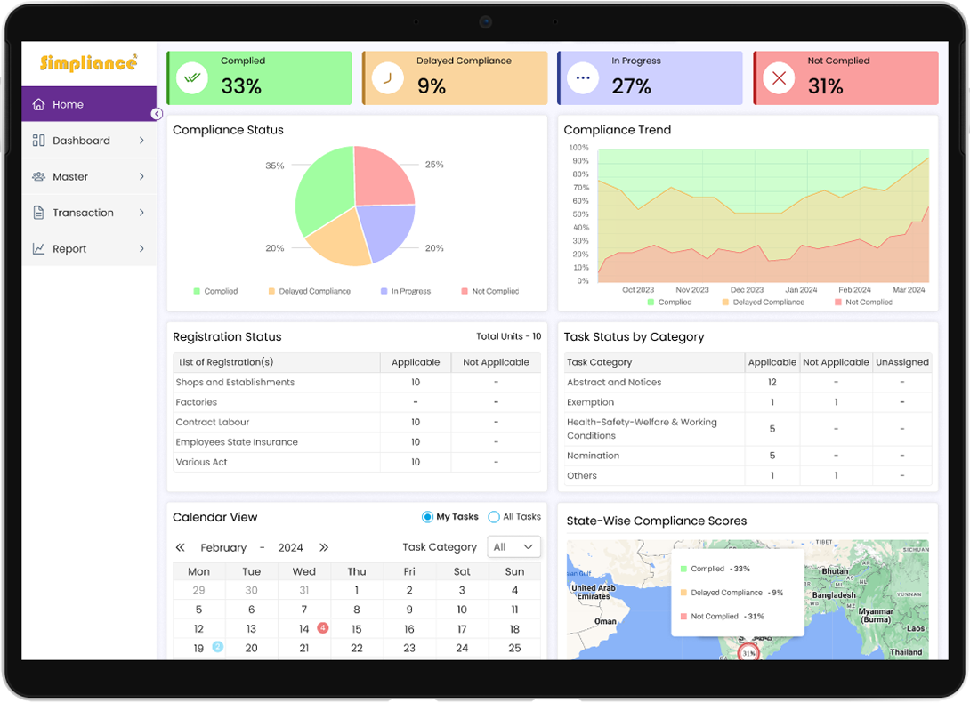Screen dimensions: 970x703
Task: Go to next month in calendar
Action: click(x=324, y=547)
